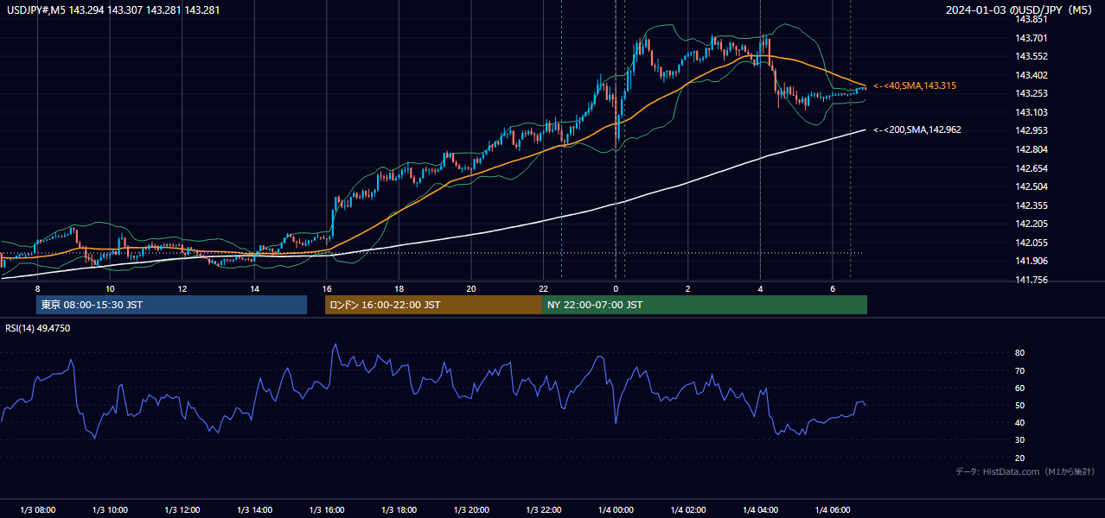The width and height of the screenshot is (1105, 518).
Task: Click the 1/3 12:00 time label
Action: (x=182, y=510)
